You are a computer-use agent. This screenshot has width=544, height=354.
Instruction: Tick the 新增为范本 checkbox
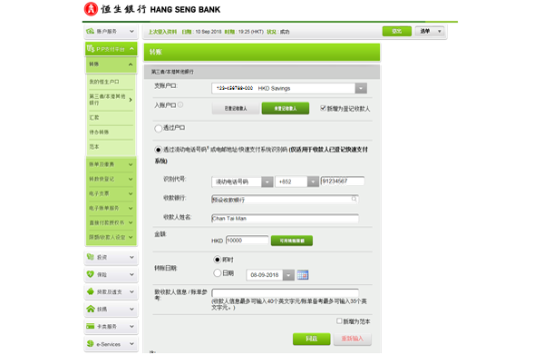[339, 321]
